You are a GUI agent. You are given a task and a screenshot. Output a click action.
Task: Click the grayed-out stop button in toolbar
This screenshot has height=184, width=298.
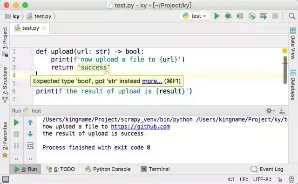(x=275, y=16)
